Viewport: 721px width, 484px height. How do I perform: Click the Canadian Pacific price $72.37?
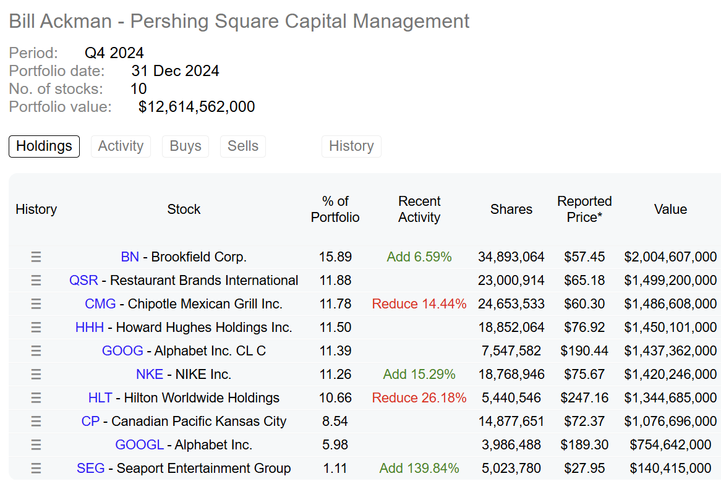tap(584, 421)
